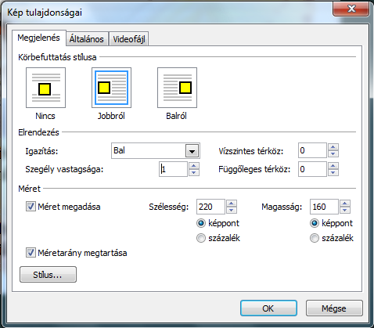Increase Szegély vastagsága with up arrow

(194, 166)
